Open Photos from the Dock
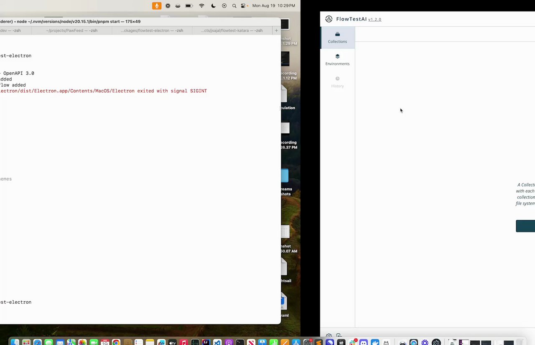The width and height of the screenshot is (535, 345). tap(82, 342)
